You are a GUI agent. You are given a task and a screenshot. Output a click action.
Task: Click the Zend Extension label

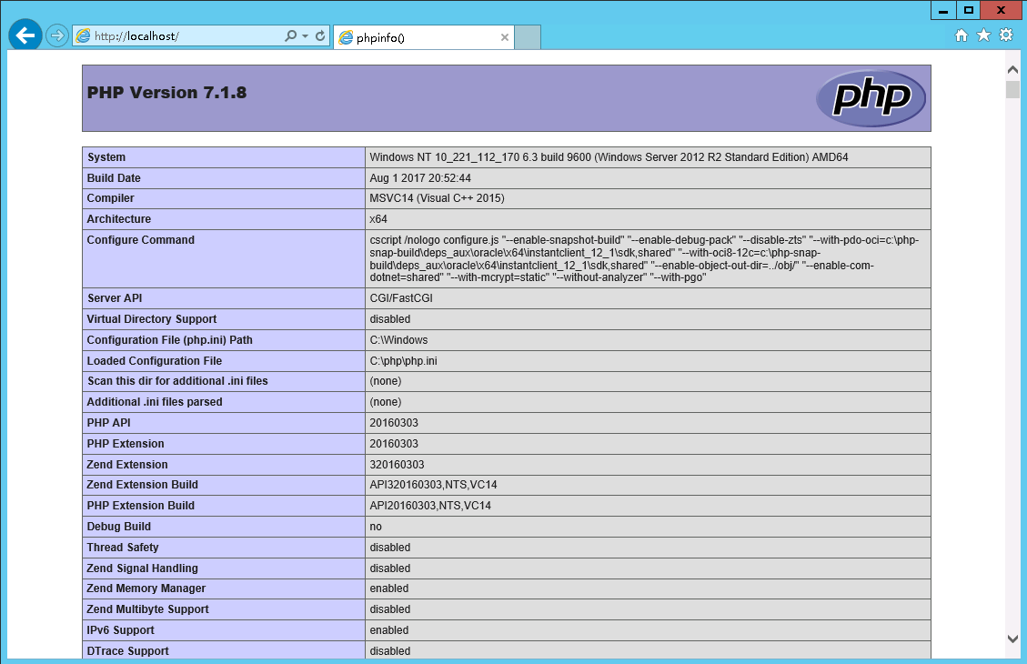(x=127, y=464)
